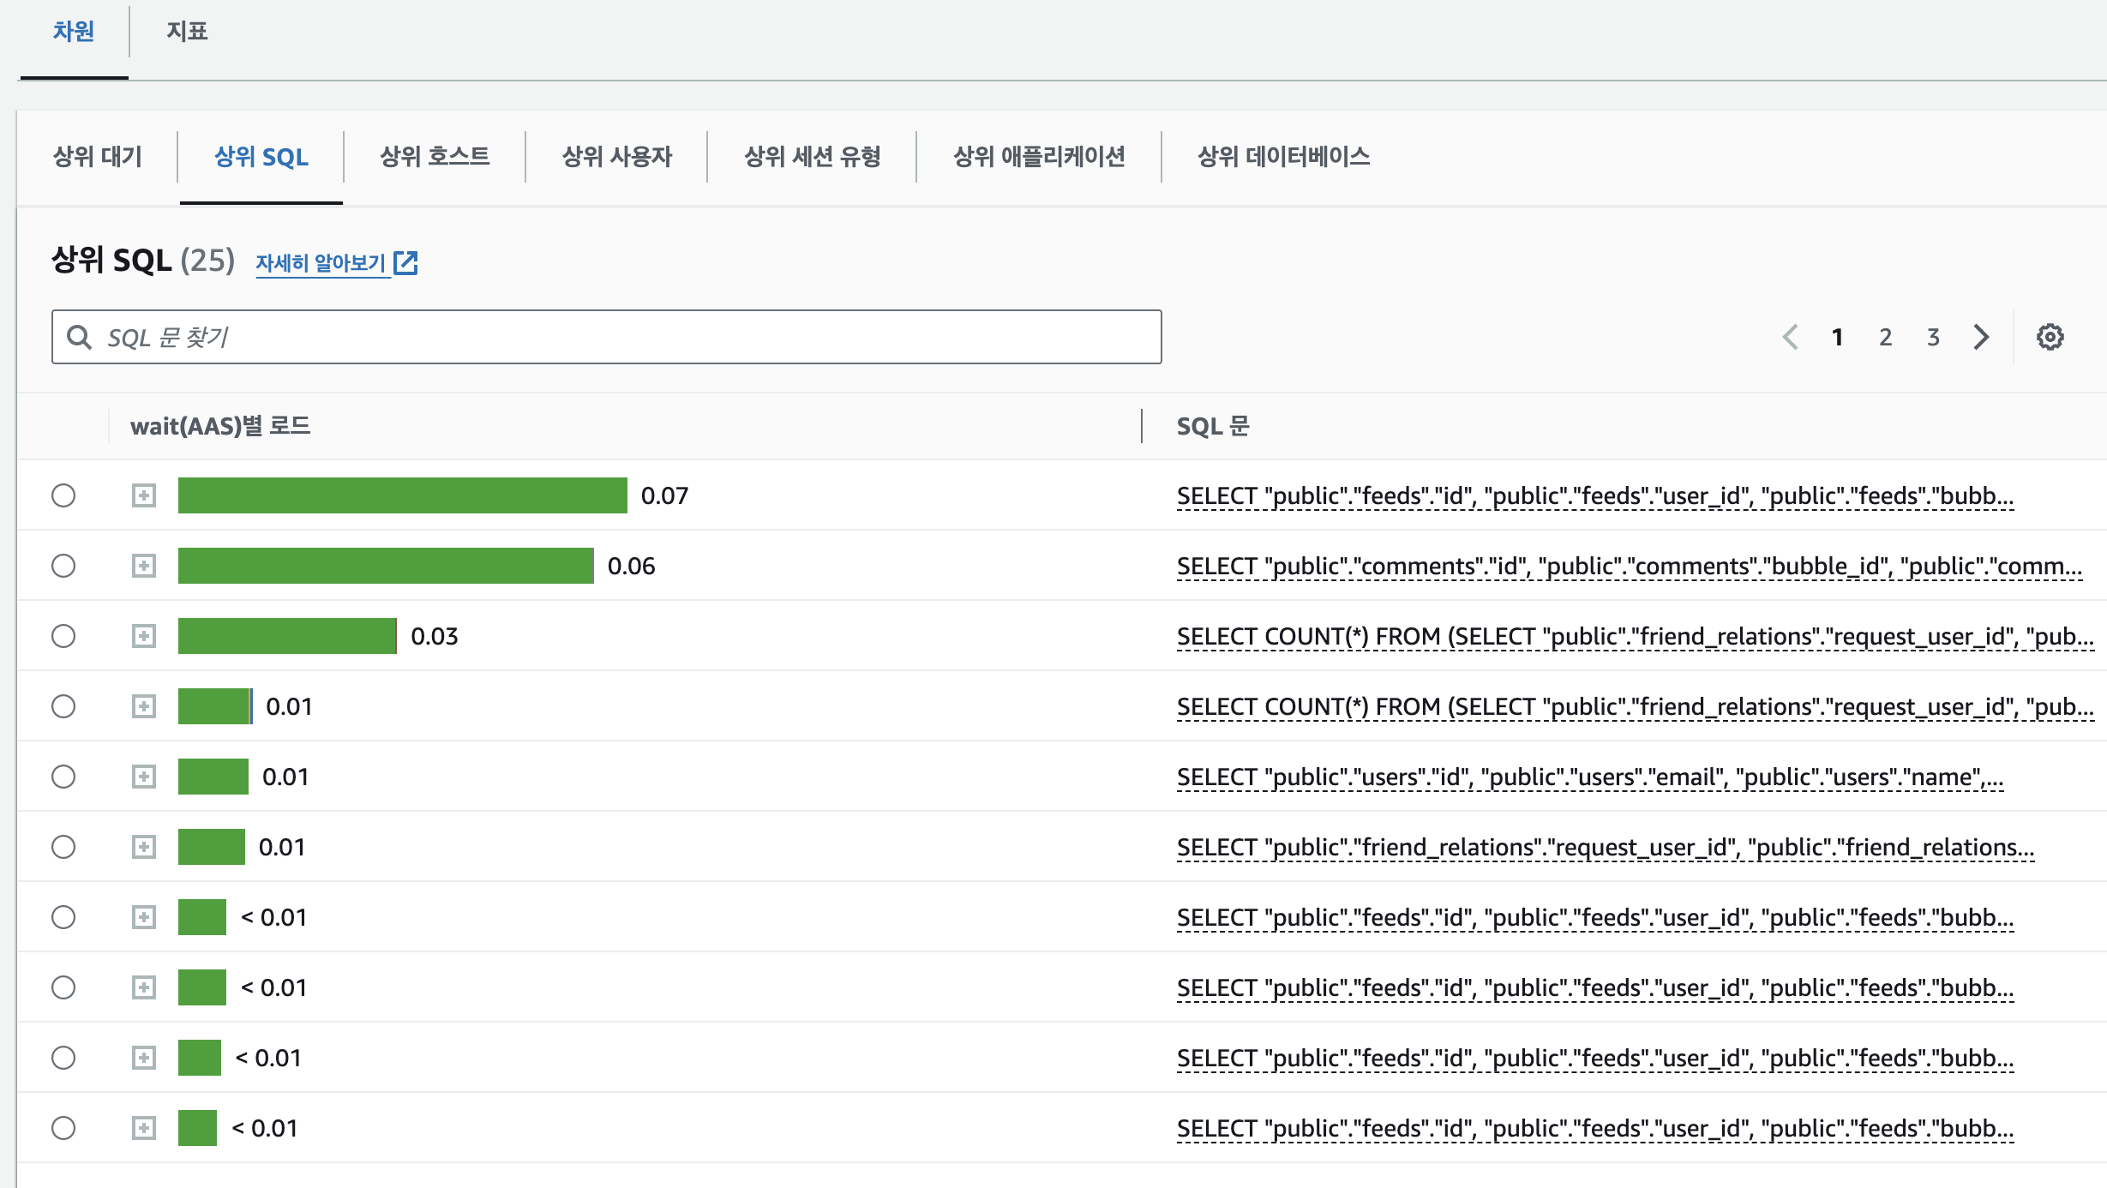
Task: Open the table preferences gear icon
Action: click(x=2050, y=337)
